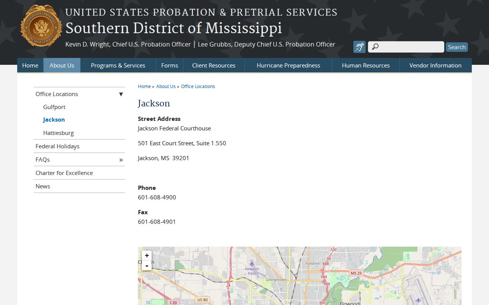Screen dimensions: 489x305
Task: Open the News sidebar link
Action: tap(43, 186)
